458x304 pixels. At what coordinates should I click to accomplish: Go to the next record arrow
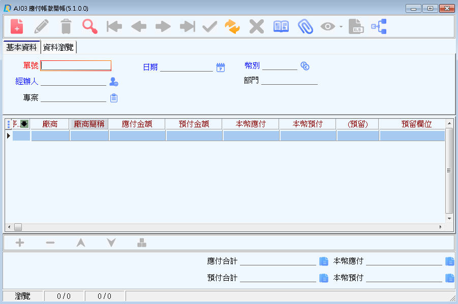tap(163, 26)
